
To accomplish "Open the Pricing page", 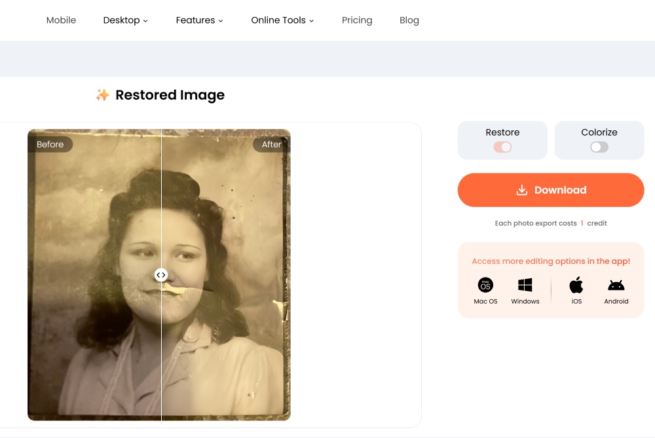I will (357, 20).
